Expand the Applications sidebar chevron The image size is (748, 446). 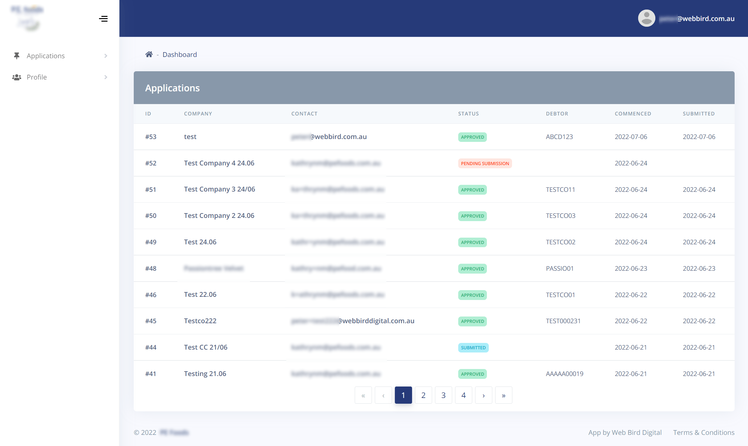(x=106, y=56)
